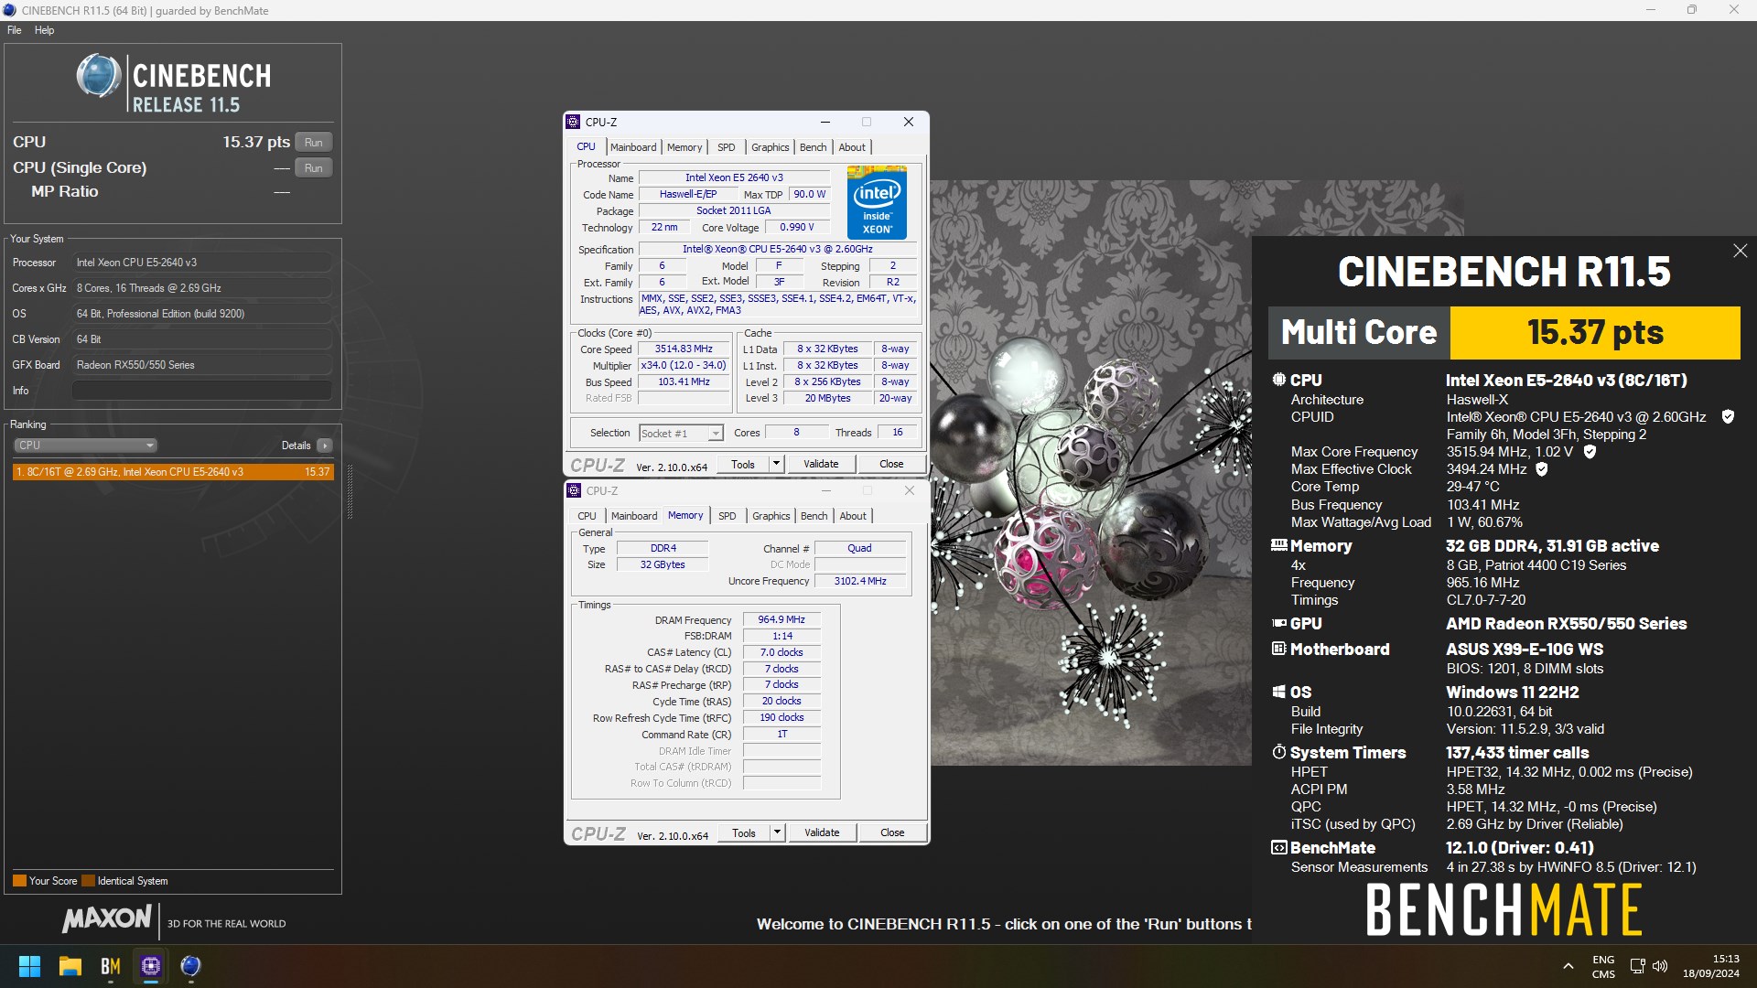
Task: Click the Info input field
Action: (x=202, y=391)
